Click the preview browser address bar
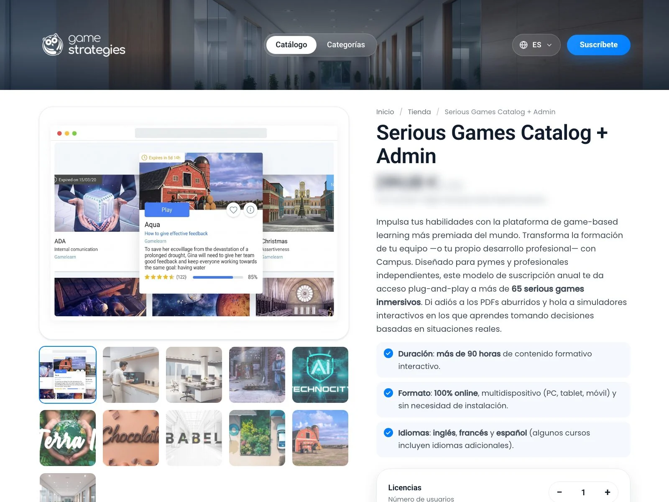This screenshot has width=669, height=502. point(201,133)
